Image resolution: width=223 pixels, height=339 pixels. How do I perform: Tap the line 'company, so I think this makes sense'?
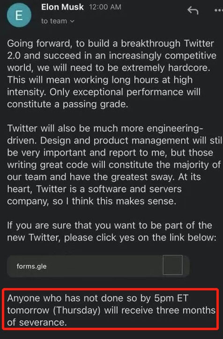92,201
